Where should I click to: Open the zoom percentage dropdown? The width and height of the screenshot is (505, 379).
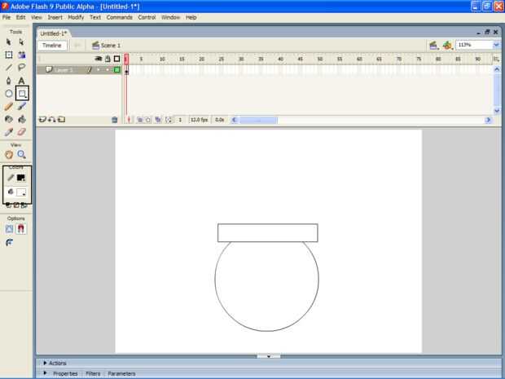(x=496, y=45)
